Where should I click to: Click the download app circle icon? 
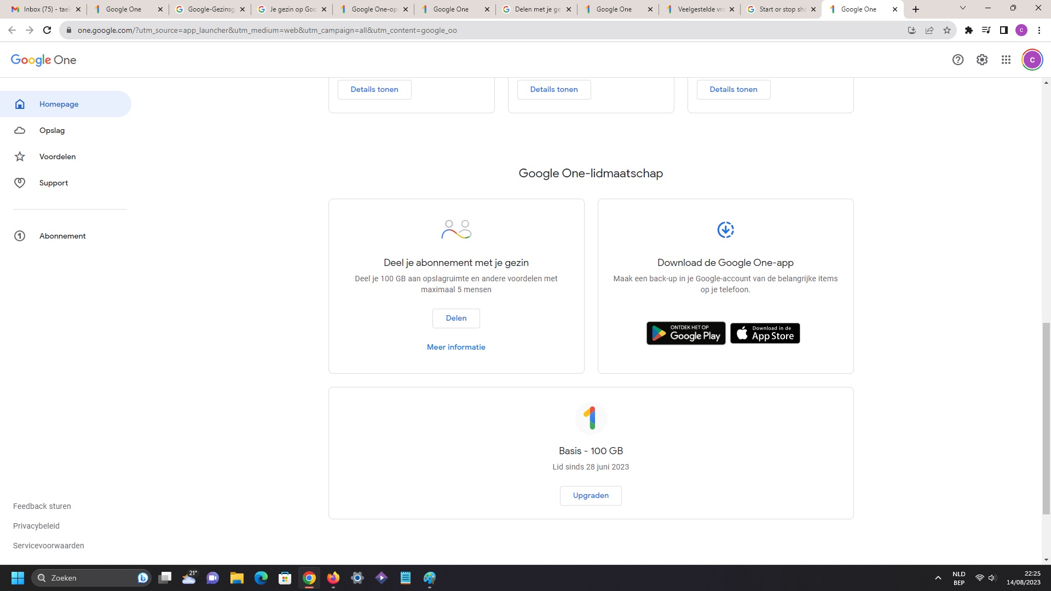coord(725,230)
